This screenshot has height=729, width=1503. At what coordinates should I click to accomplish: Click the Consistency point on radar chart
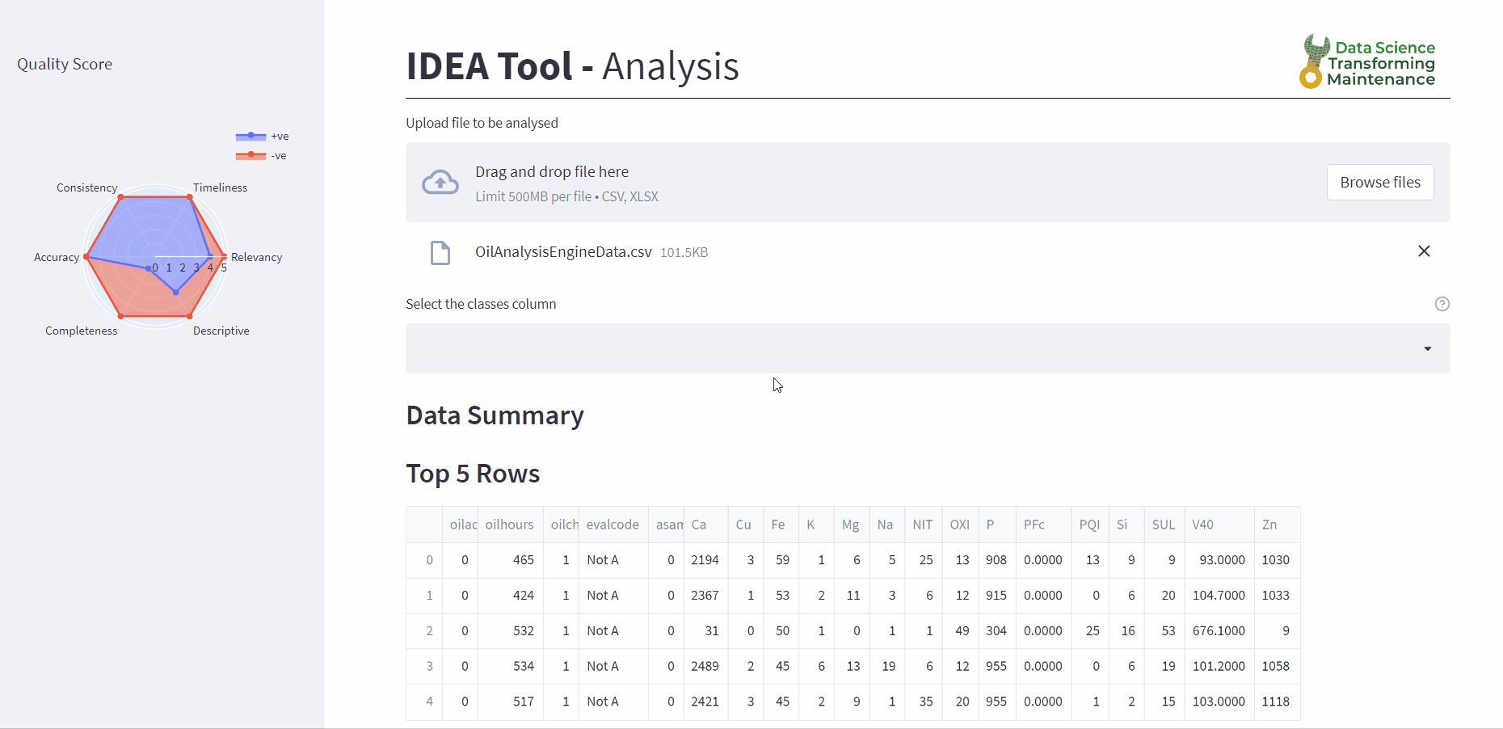tap(121, 197)
